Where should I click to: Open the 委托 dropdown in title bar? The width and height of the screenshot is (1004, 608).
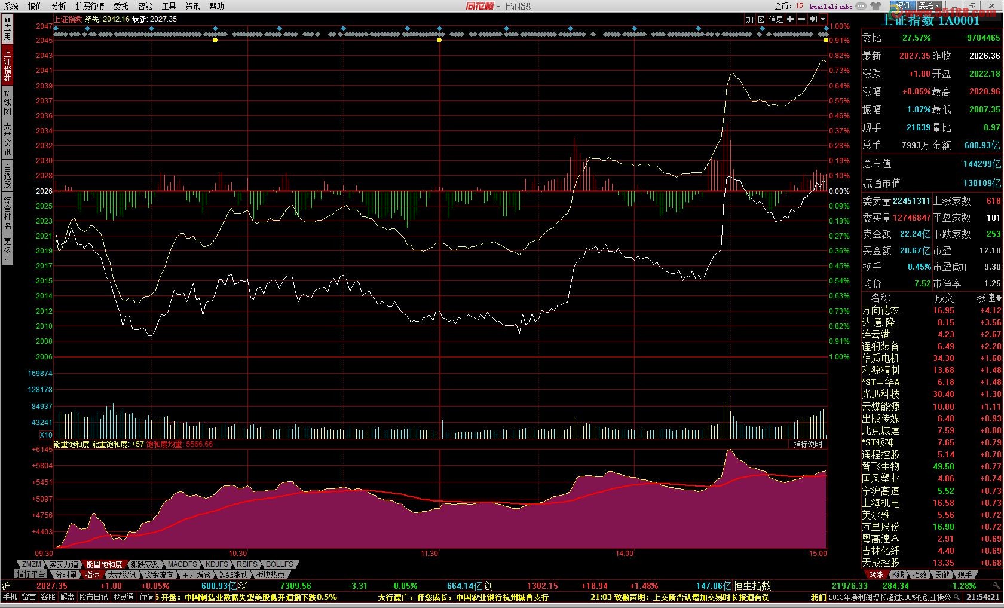coord(929,6)
